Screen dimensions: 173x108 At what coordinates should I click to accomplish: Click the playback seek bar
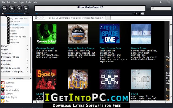point(84,13)
